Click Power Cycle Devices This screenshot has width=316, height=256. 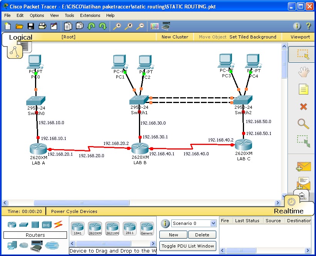[74, 211]
